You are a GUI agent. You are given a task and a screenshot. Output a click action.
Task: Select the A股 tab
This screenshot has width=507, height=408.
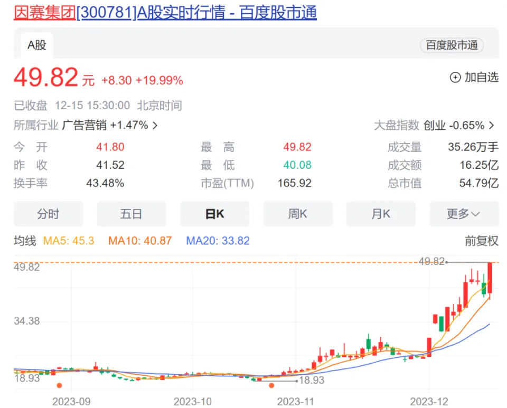pyautogui.click(x=37, y=45)
